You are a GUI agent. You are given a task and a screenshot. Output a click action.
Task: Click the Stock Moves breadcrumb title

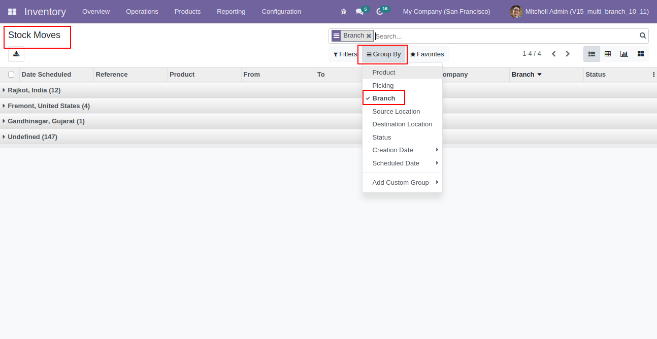click(x=35, y=35)
